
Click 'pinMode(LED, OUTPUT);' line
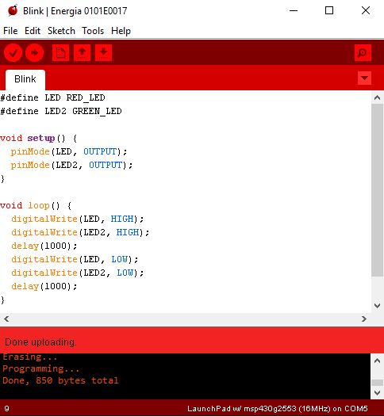[69, 151]
